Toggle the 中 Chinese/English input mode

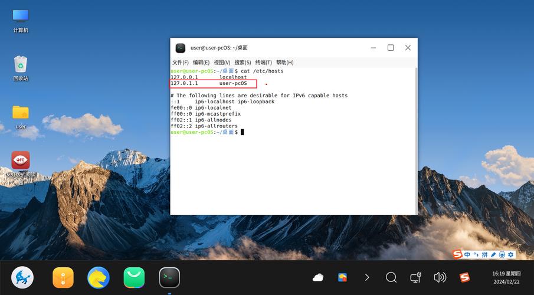[467, 254]
